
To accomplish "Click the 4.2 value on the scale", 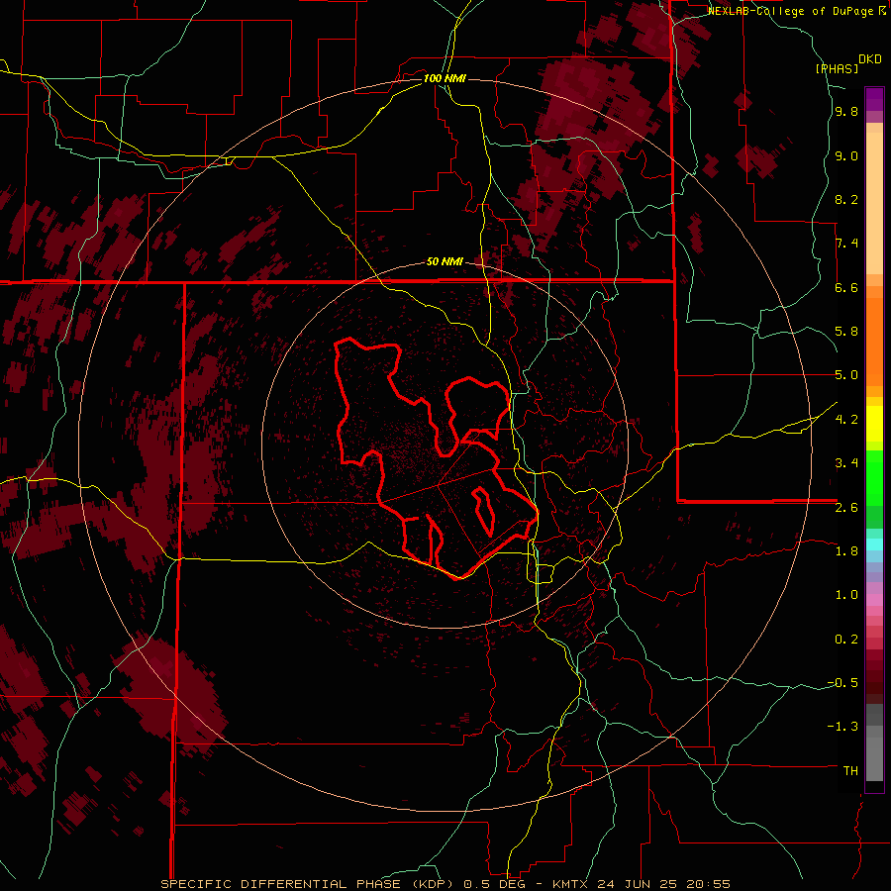I will (846, 420).
